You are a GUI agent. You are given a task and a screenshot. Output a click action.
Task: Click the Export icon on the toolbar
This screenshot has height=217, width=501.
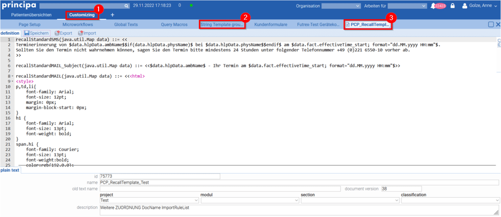[57, 33]
